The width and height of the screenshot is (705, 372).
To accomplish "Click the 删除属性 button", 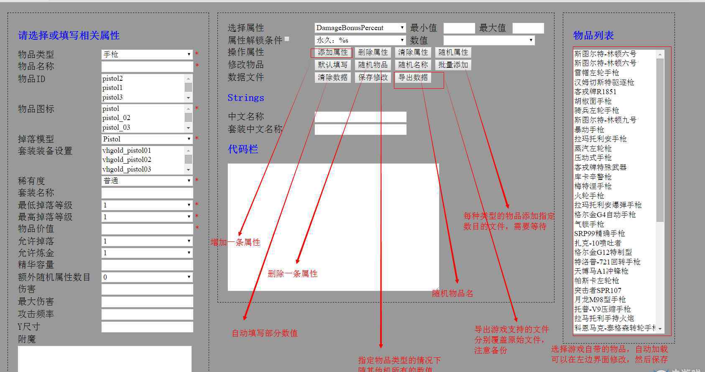I will [x=373, y=52].
